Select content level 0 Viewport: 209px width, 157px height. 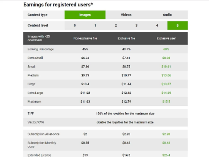[75, 25]
